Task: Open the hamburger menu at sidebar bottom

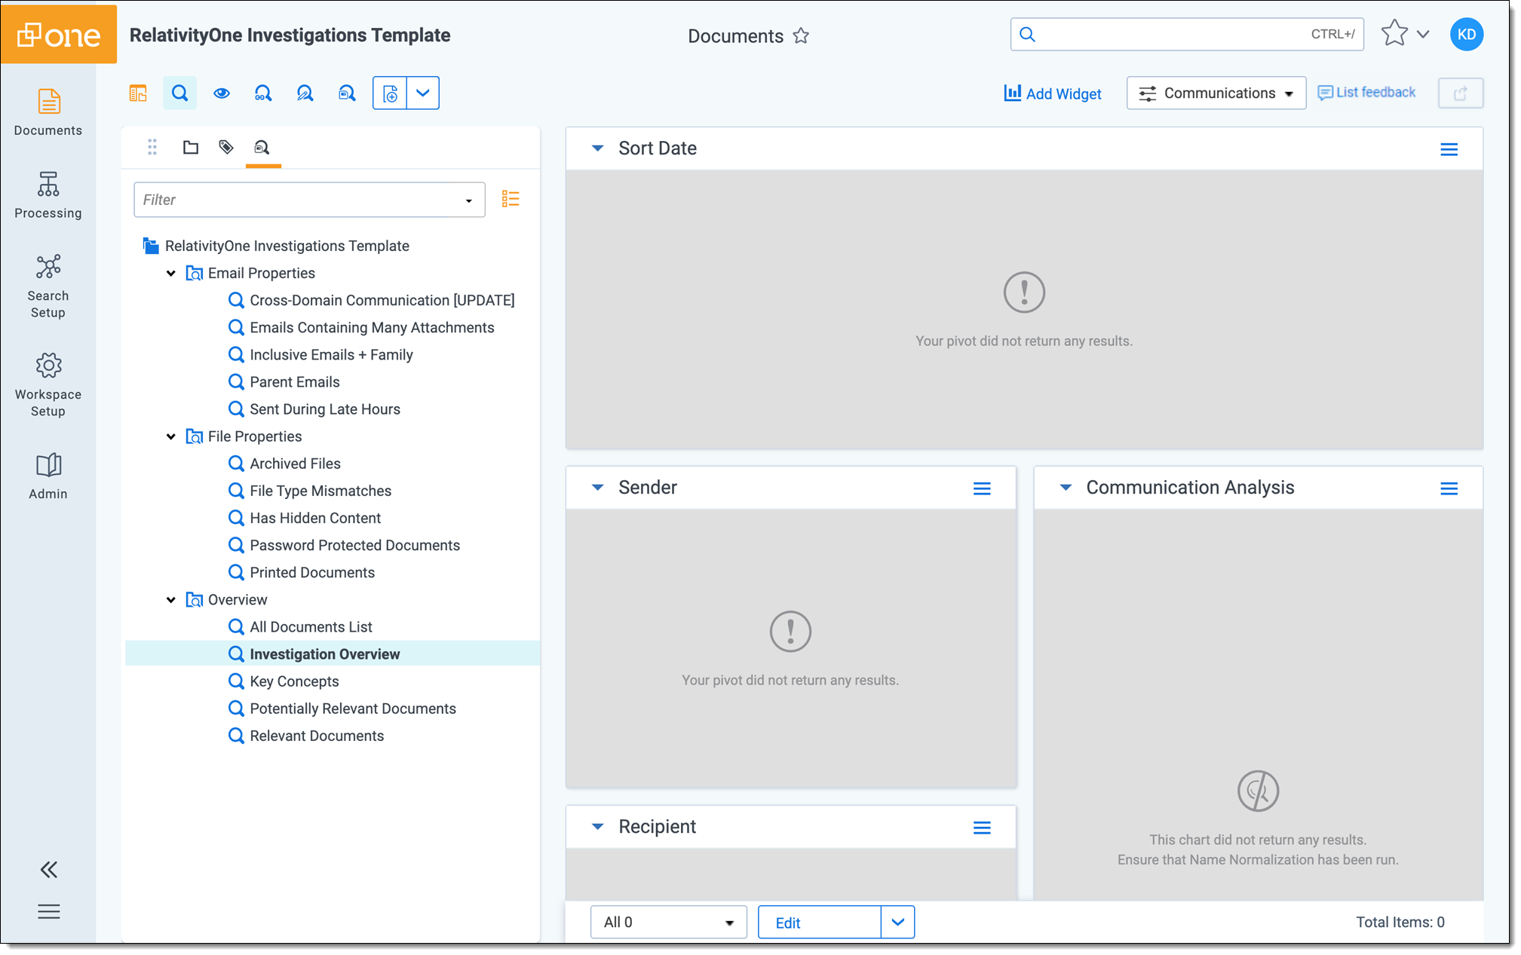Action: [x=49, y=912]
